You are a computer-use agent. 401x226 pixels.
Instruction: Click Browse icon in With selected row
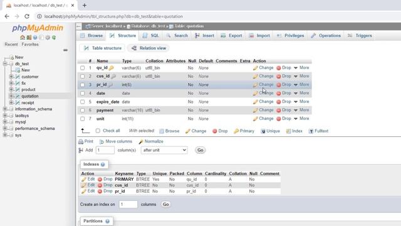(162, 131)
